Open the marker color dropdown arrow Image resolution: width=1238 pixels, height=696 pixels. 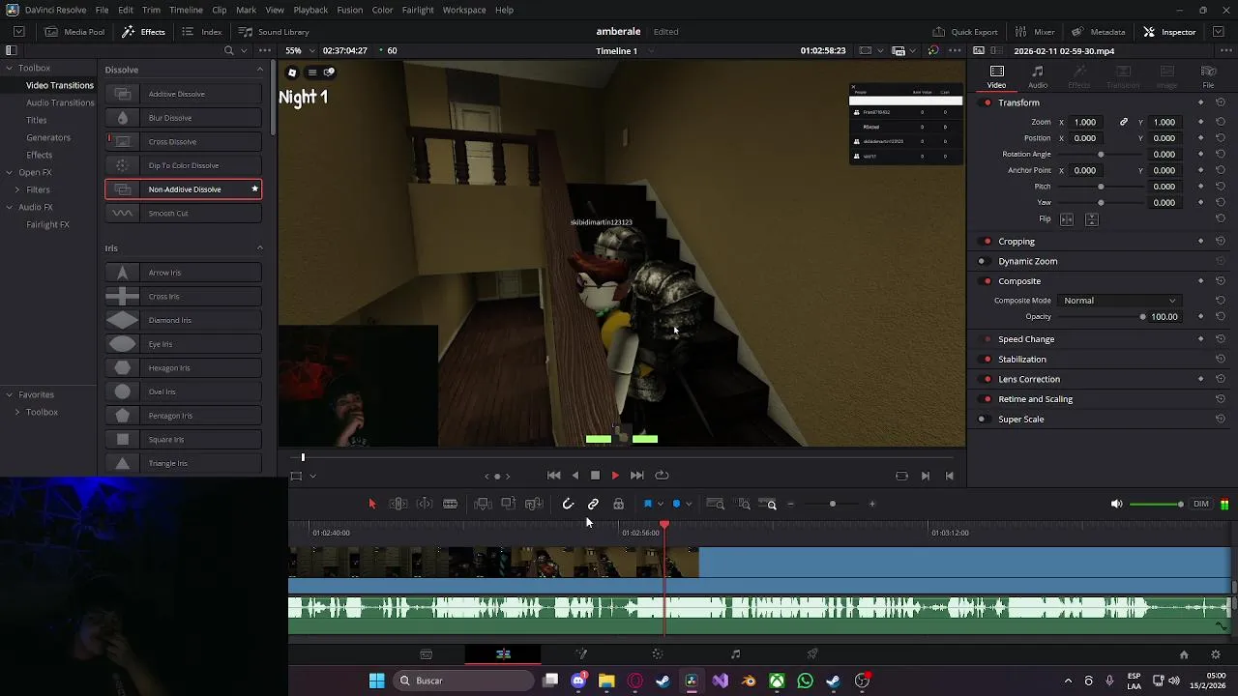pyautogui.click(x=688, y=504)
